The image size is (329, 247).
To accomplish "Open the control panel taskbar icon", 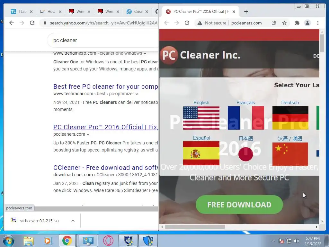I will coord(88,241).
